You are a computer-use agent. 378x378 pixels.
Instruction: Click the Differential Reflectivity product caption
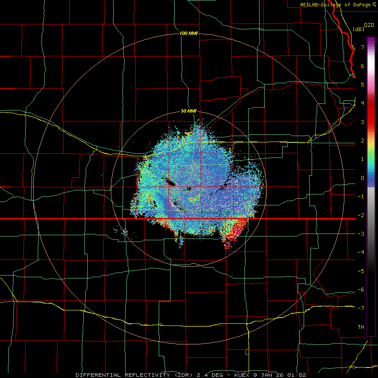191,375
